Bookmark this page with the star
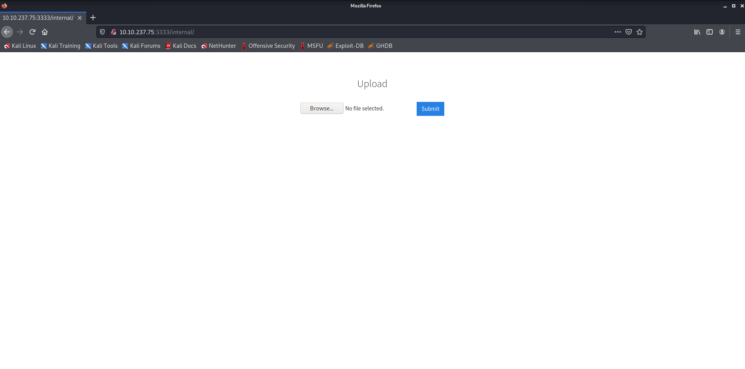Screen dimensions: 745x369 pyautogui.click(x=639, y=32)
